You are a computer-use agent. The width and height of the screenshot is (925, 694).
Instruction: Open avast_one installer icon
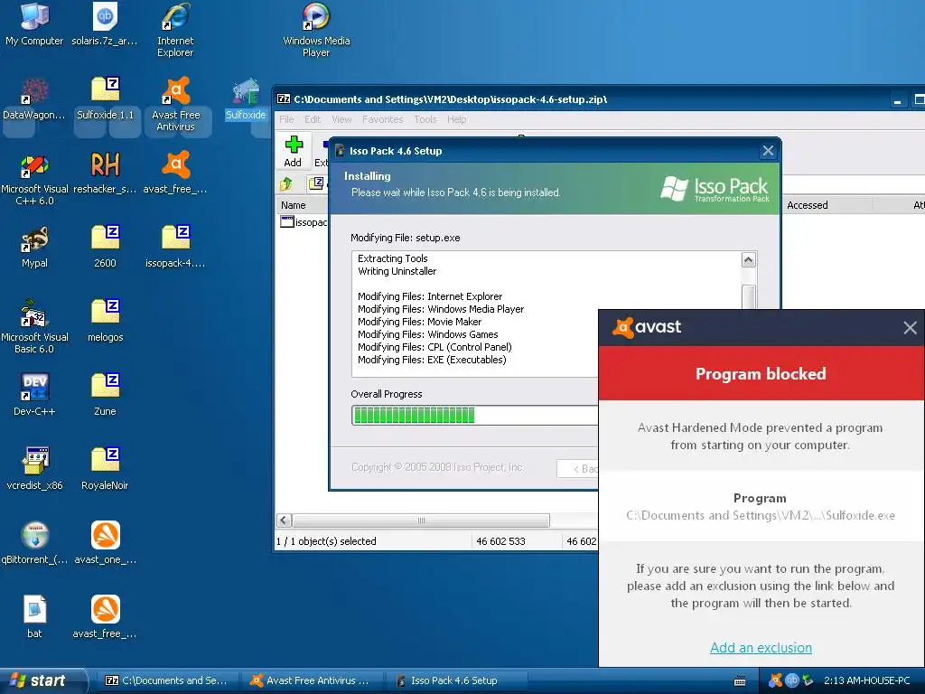[105, 543]
